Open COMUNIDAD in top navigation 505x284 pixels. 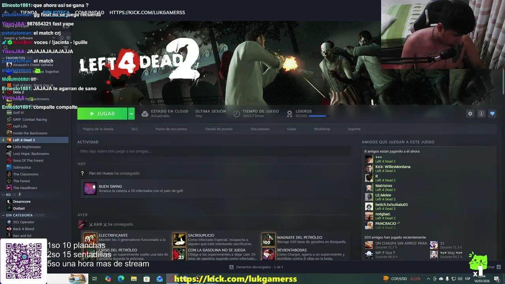tap(90, 13)
